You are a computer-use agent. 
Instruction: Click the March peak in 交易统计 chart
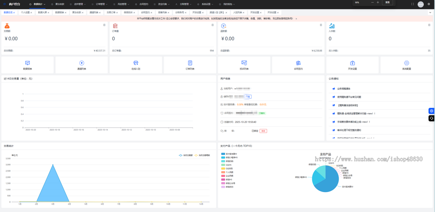(53, 165)
